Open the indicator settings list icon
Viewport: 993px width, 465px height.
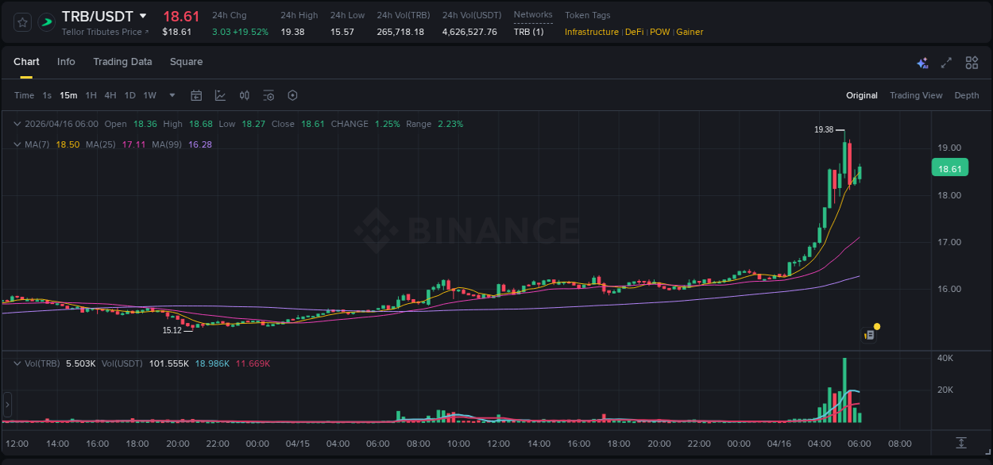pyautogui.click(x=269, y=95)
